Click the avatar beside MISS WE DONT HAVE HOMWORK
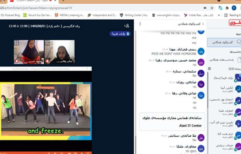The image size is (241, 154). pyautogui.click(x=201, y=51)
